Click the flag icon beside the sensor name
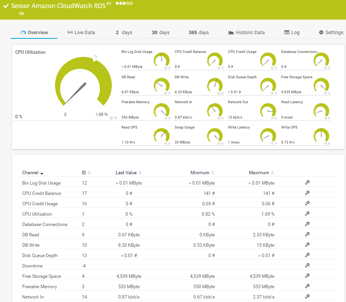Image resolution: width=346 pixels, height=302 pixels. (x=109, y=4)
